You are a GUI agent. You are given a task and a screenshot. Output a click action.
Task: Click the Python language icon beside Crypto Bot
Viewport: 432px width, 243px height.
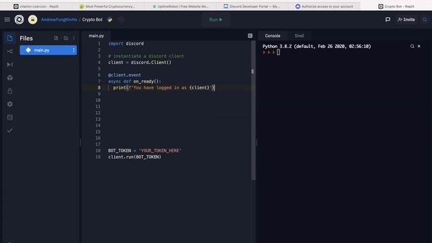[x=109, y=20]
